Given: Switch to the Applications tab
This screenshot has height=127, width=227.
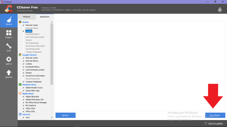Looking at the screenshot, I should pyautogui.click(x=45, y=17).
